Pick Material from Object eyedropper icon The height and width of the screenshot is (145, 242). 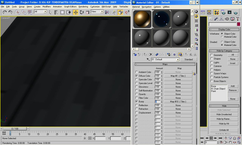click(148, 60)
